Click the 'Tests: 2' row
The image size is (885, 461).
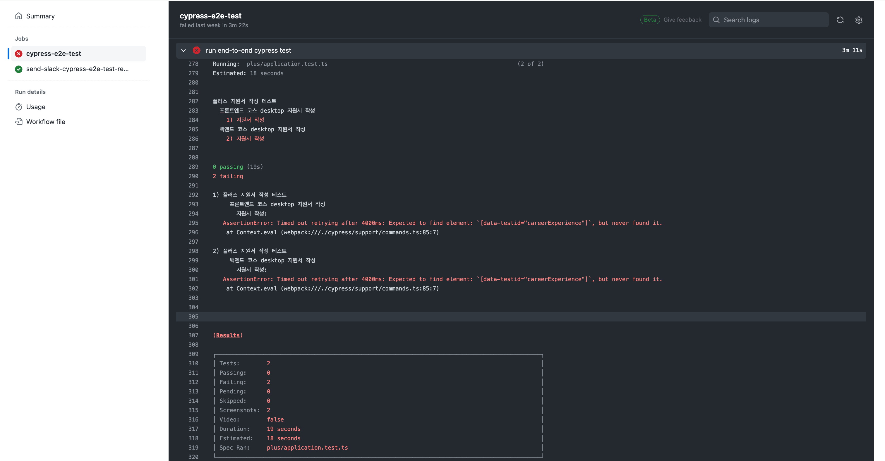click(245, 363)
